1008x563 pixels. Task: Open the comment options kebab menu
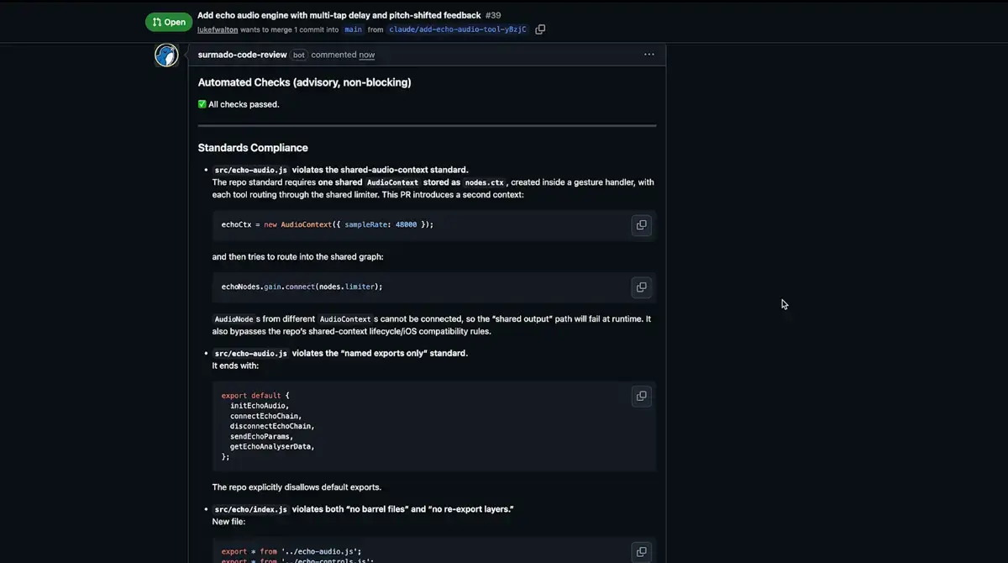pyautogui.click(x=649, y=54)
